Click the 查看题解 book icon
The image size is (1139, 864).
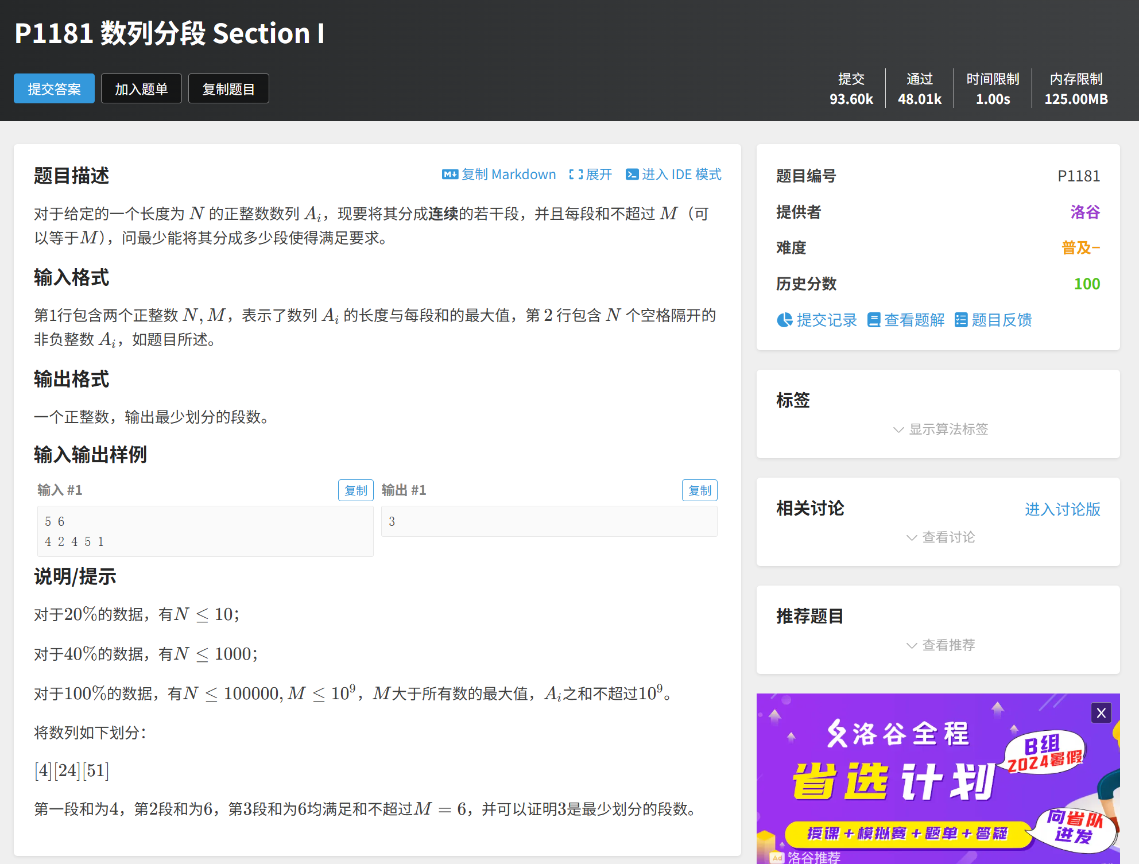(x=873, y=320)
